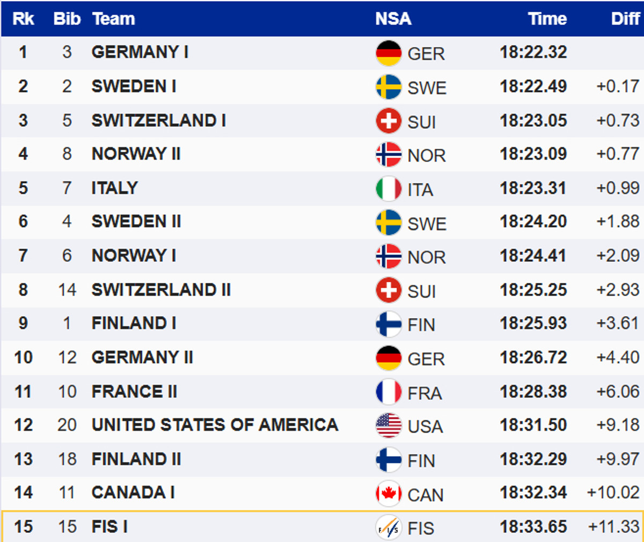Sort by the Rk column header

[23, 19]
